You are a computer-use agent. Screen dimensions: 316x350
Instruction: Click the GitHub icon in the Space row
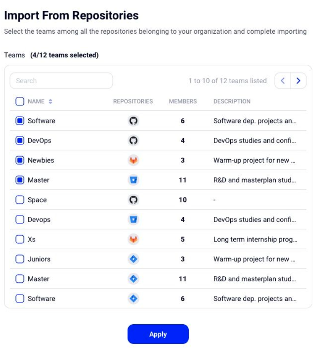[133, 200]
